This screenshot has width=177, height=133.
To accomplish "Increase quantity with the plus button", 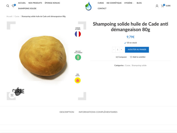I will (x=121, y=50).
